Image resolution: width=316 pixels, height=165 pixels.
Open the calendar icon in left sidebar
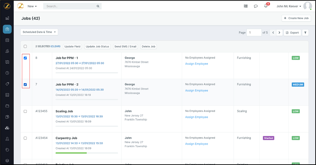coord(7,40)
